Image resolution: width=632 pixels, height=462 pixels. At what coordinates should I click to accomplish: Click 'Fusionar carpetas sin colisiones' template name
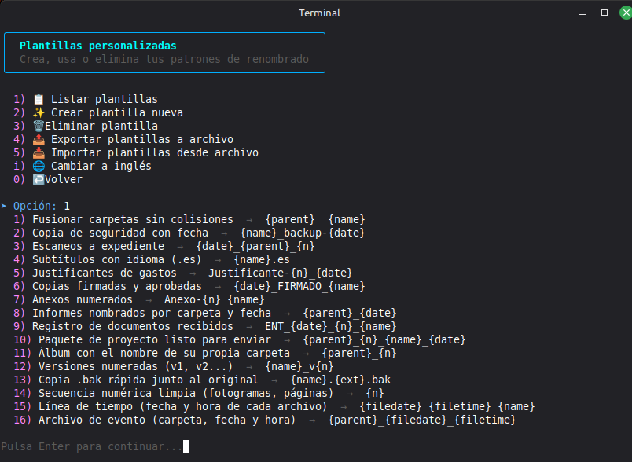pyautogui.click(x=133, y=219)
